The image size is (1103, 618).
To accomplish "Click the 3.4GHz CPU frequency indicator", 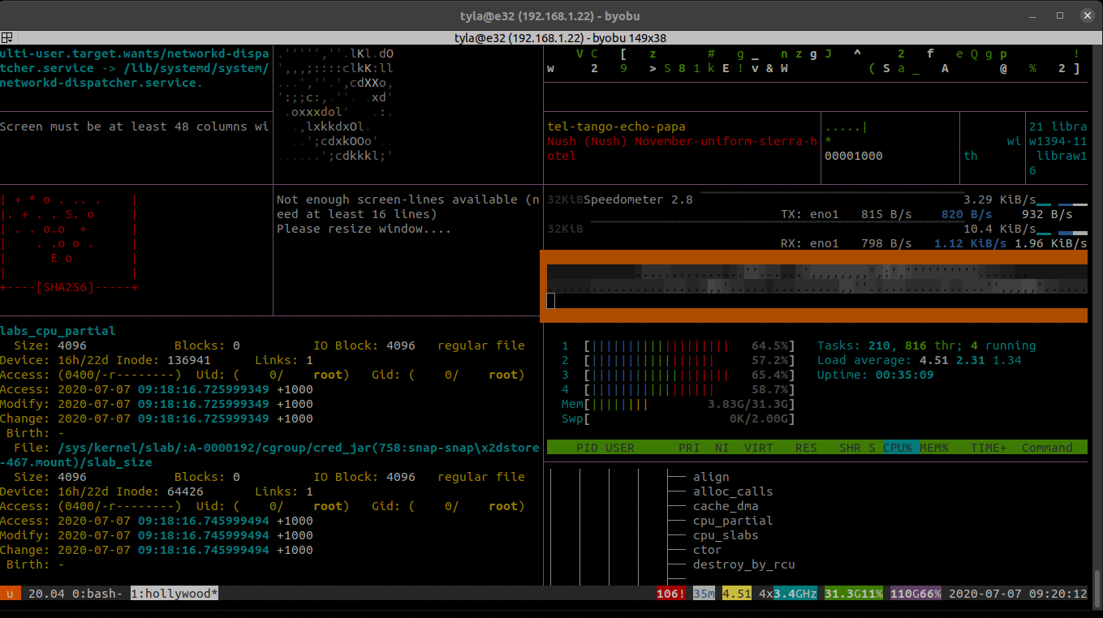I will click(x=795, y=594).
